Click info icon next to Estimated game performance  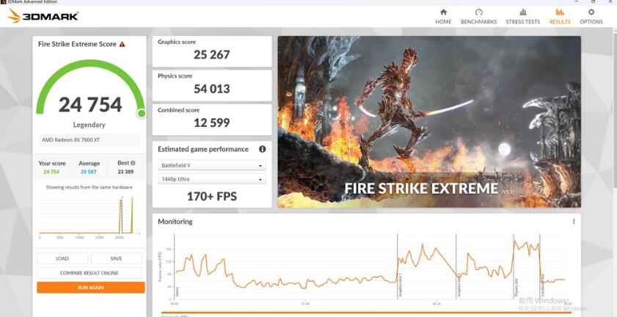(262, 149)
